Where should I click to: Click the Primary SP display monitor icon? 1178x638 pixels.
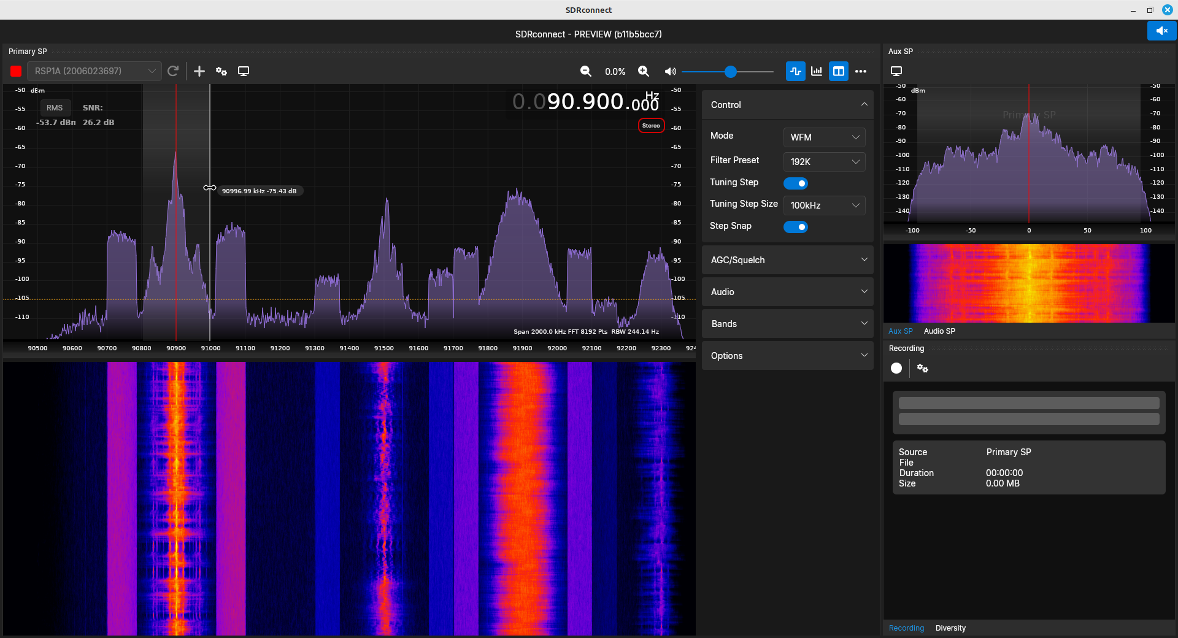[244, 71]
